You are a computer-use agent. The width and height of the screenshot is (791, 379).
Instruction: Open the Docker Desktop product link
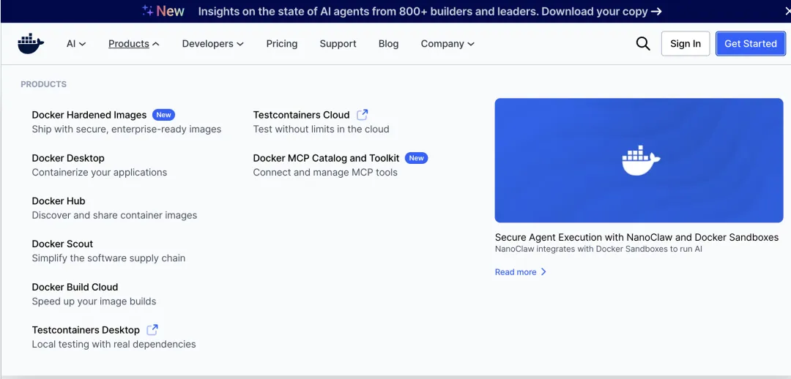click(x=68, y=158)
